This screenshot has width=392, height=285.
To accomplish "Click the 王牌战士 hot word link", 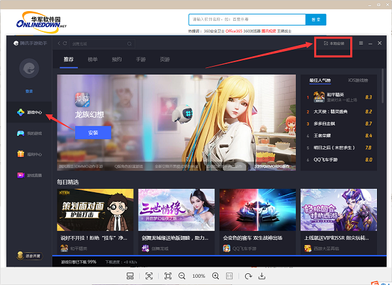I will pyautogui.click(x=284, y=31).
